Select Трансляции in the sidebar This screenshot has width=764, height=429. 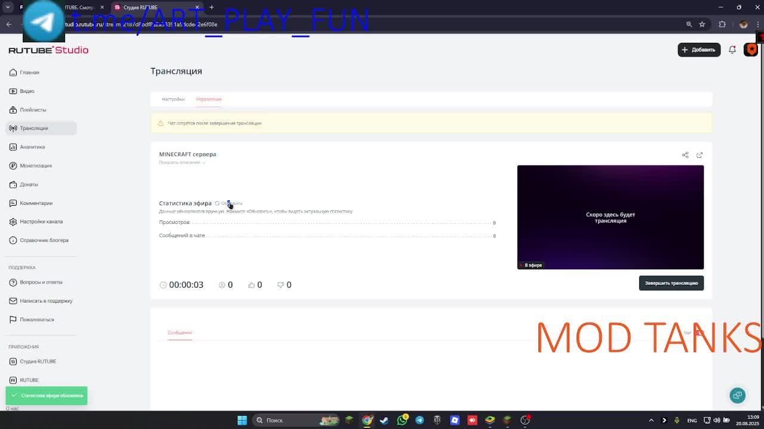tap(41, 128)
